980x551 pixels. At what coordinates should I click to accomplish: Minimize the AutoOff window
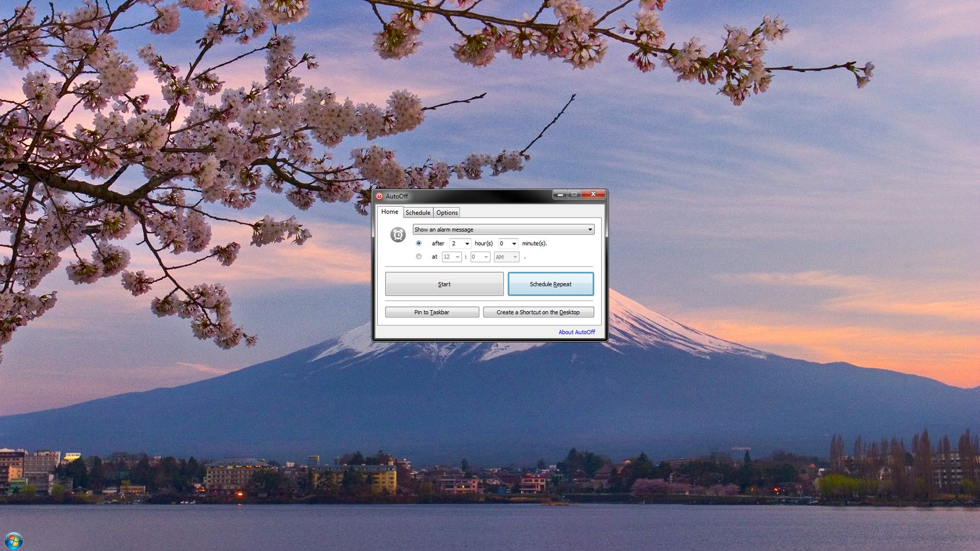click(x=560, y=195)
